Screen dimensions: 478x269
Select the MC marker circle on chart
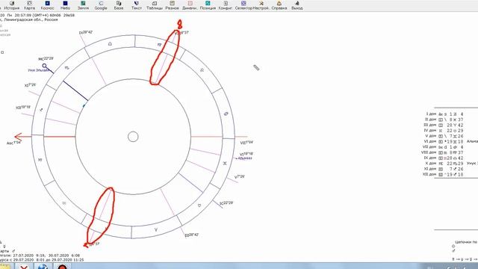pos(45,66)
